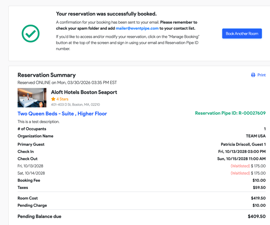270x225 pixels.
Task: Click the Pending Balance due amount $409.50
Action: pyautogui.click(x=256, y=217)
